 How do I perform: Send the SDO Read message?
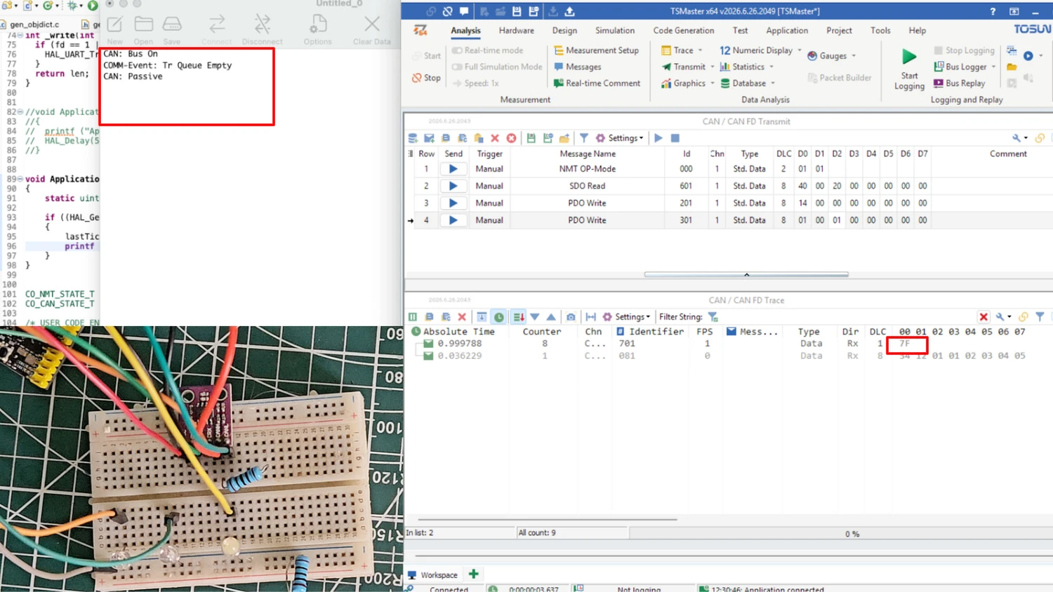[x=453, y=186]
